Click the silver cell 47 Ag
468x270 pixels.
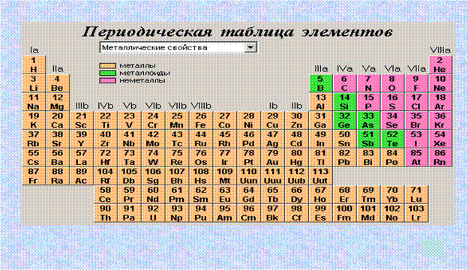tap(272, 139)
